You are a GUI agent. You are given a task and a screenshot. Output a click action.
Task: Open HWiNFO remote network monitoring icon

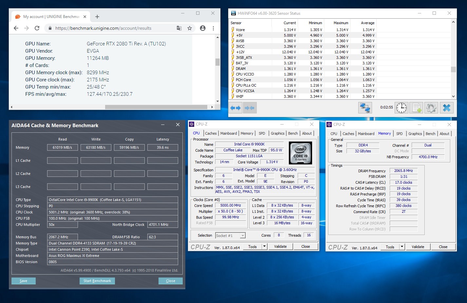(365, 108)
